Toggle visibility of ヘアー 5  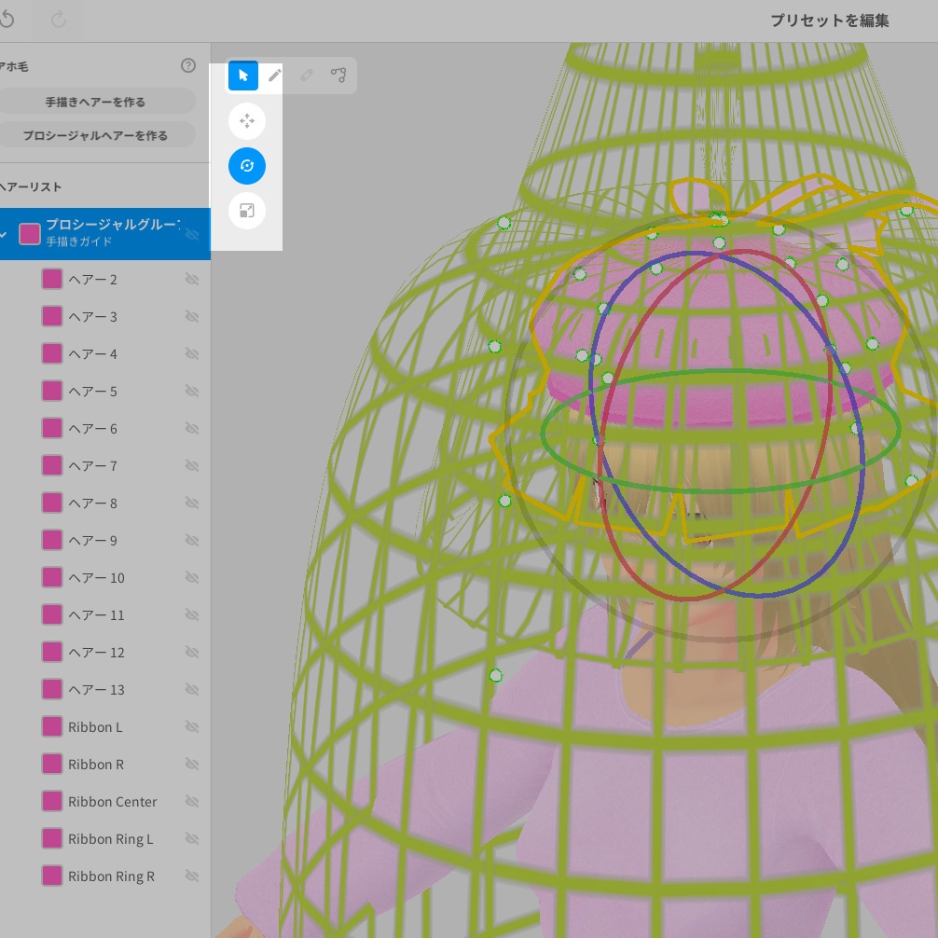click(191, 391)
